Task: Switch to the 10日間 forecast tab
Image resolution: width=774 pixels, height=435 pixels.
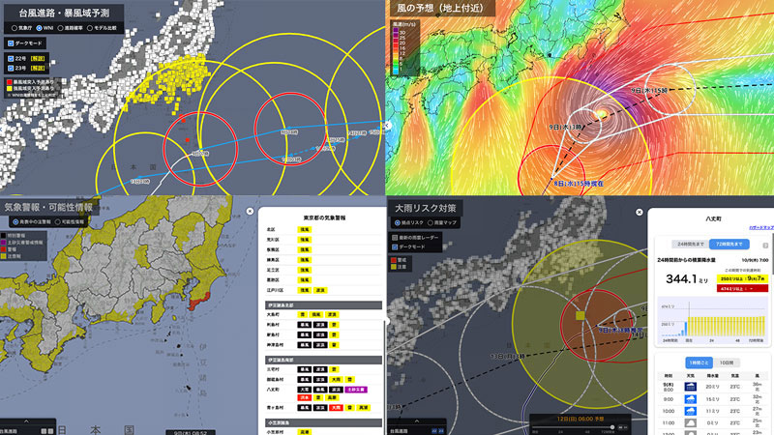Action: click(726, 362)
